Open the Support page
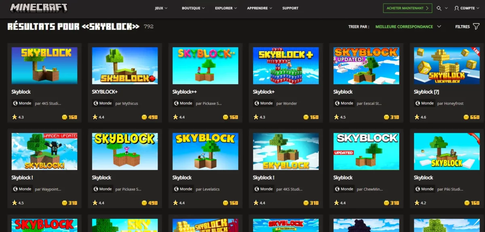The image size is (485, 232). click(x=290, y=8)
